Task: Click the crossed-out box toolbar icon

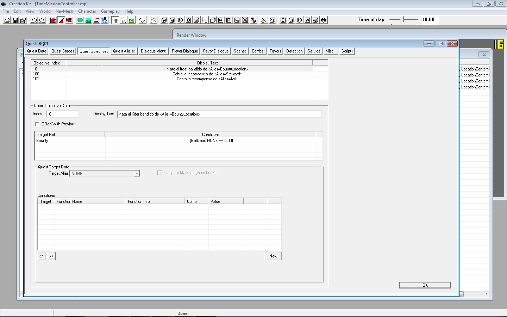Action: click(245, 20)
